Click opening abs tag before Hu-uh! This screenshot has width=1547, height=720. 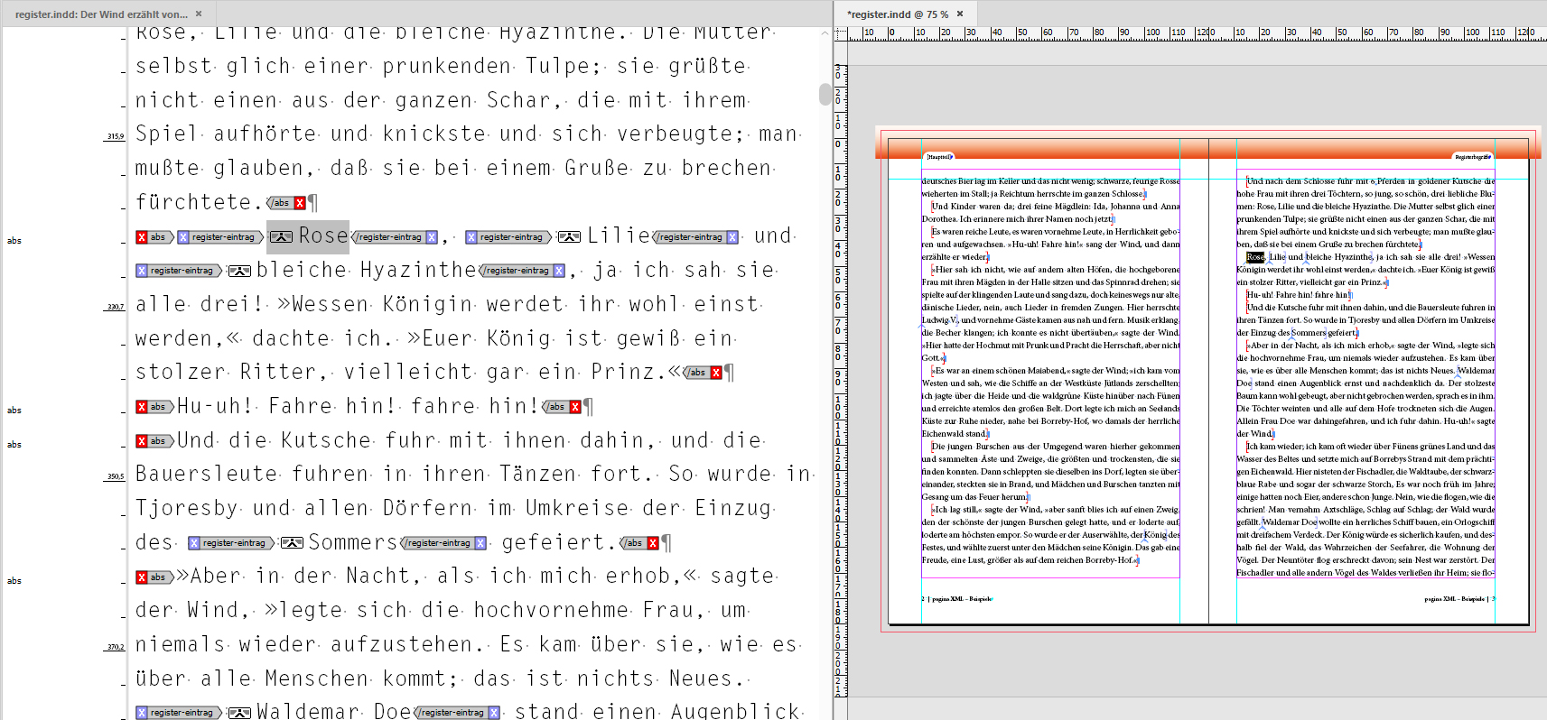(154, 407)
